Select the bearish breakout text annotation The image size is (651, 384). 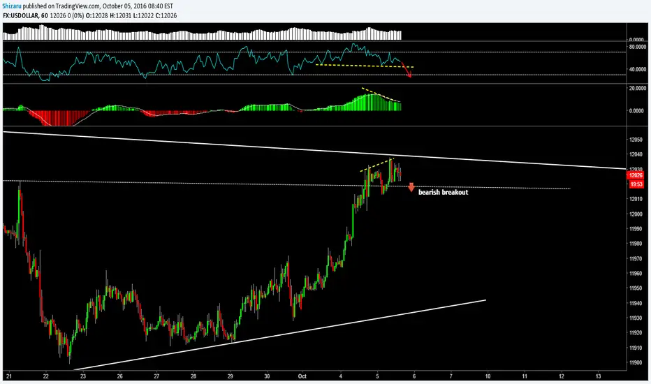point(443,192)
